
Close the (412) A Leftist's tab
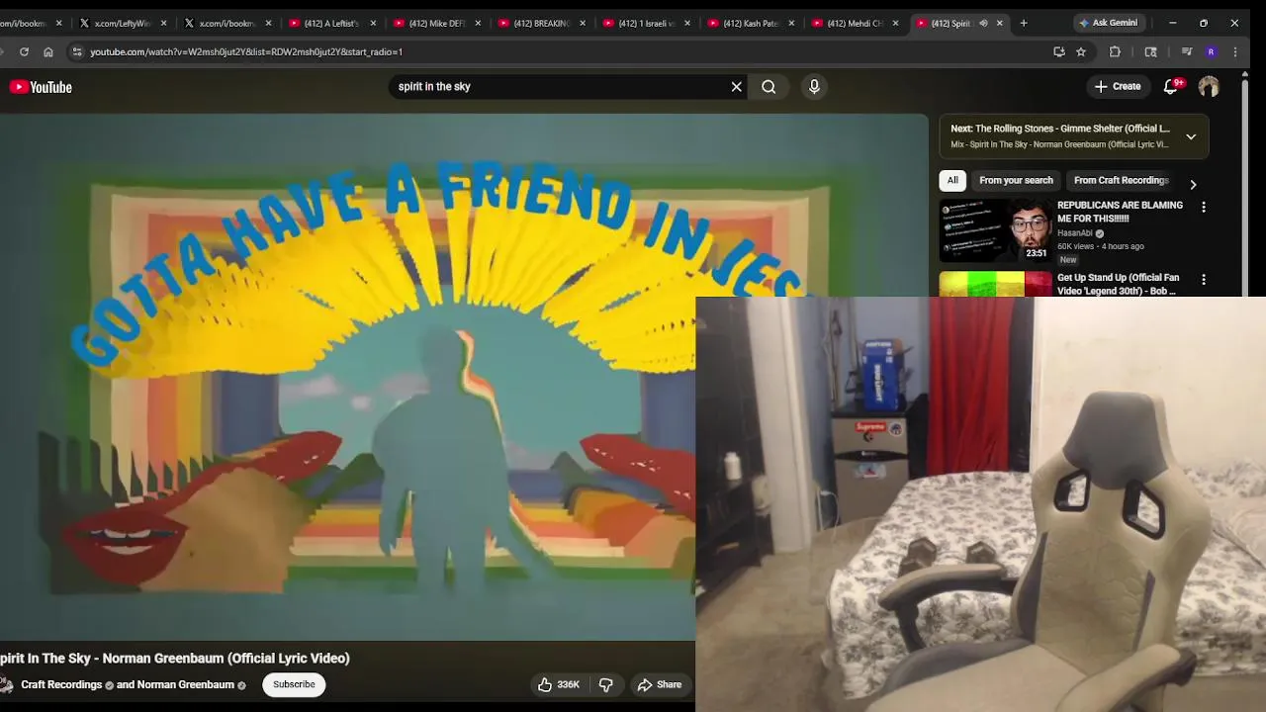click(x=373, y=23)
